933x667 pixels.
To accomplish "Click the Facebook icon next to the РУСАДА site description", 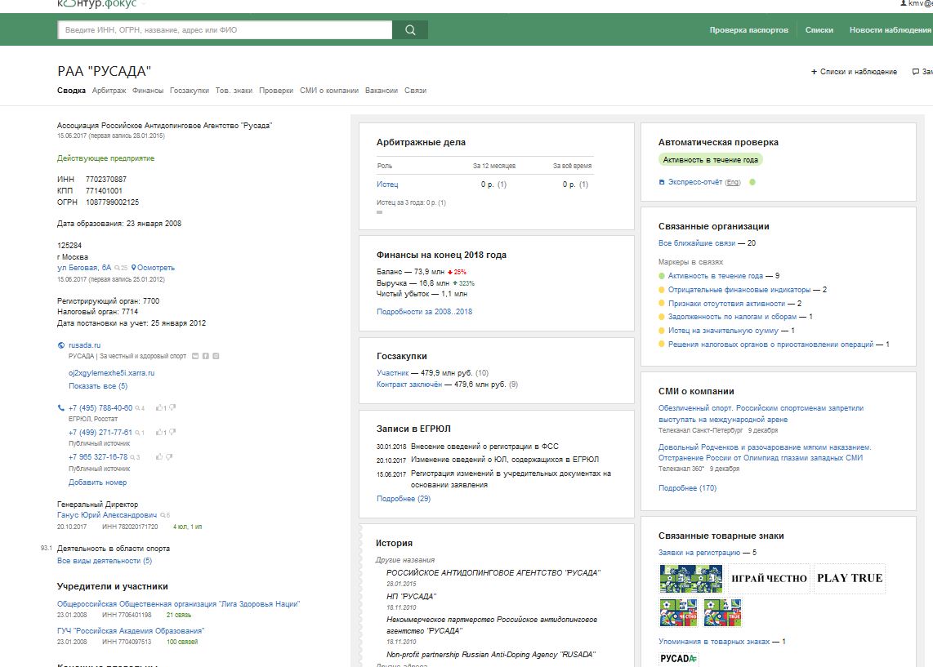I will point(205,356).
